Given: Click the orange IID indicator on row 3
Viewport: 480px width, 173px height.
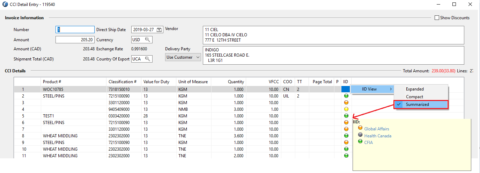Looking at the screenshot, I should [346, 102].
